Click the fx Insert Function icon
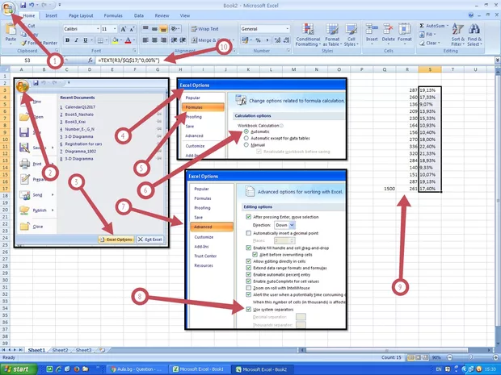The width and height of the screenshot is (501, 375). pos(91,60)
